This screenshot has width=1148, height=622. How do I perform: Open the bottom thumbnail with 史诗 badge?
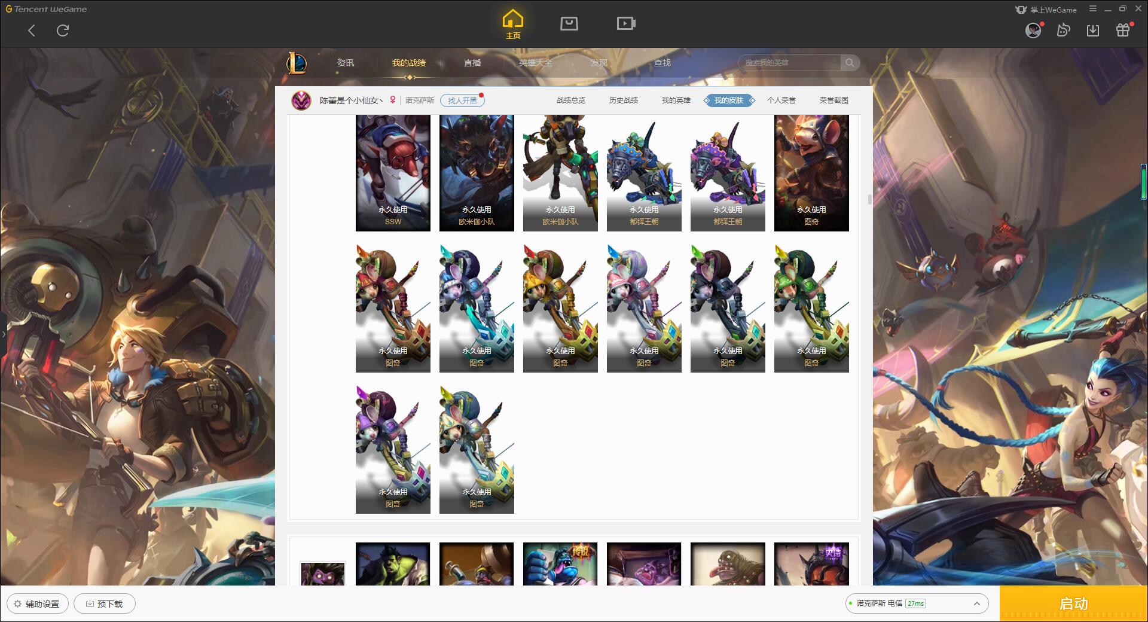coord(811,564)
